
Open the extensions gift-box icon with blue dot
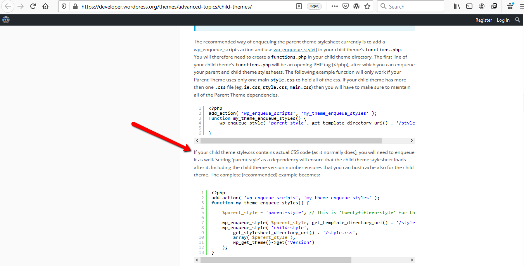pyautogui.click(x=510, y=6)
